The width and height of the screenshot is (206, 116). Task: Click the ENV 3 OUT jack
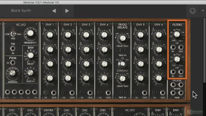coord(90,93)
